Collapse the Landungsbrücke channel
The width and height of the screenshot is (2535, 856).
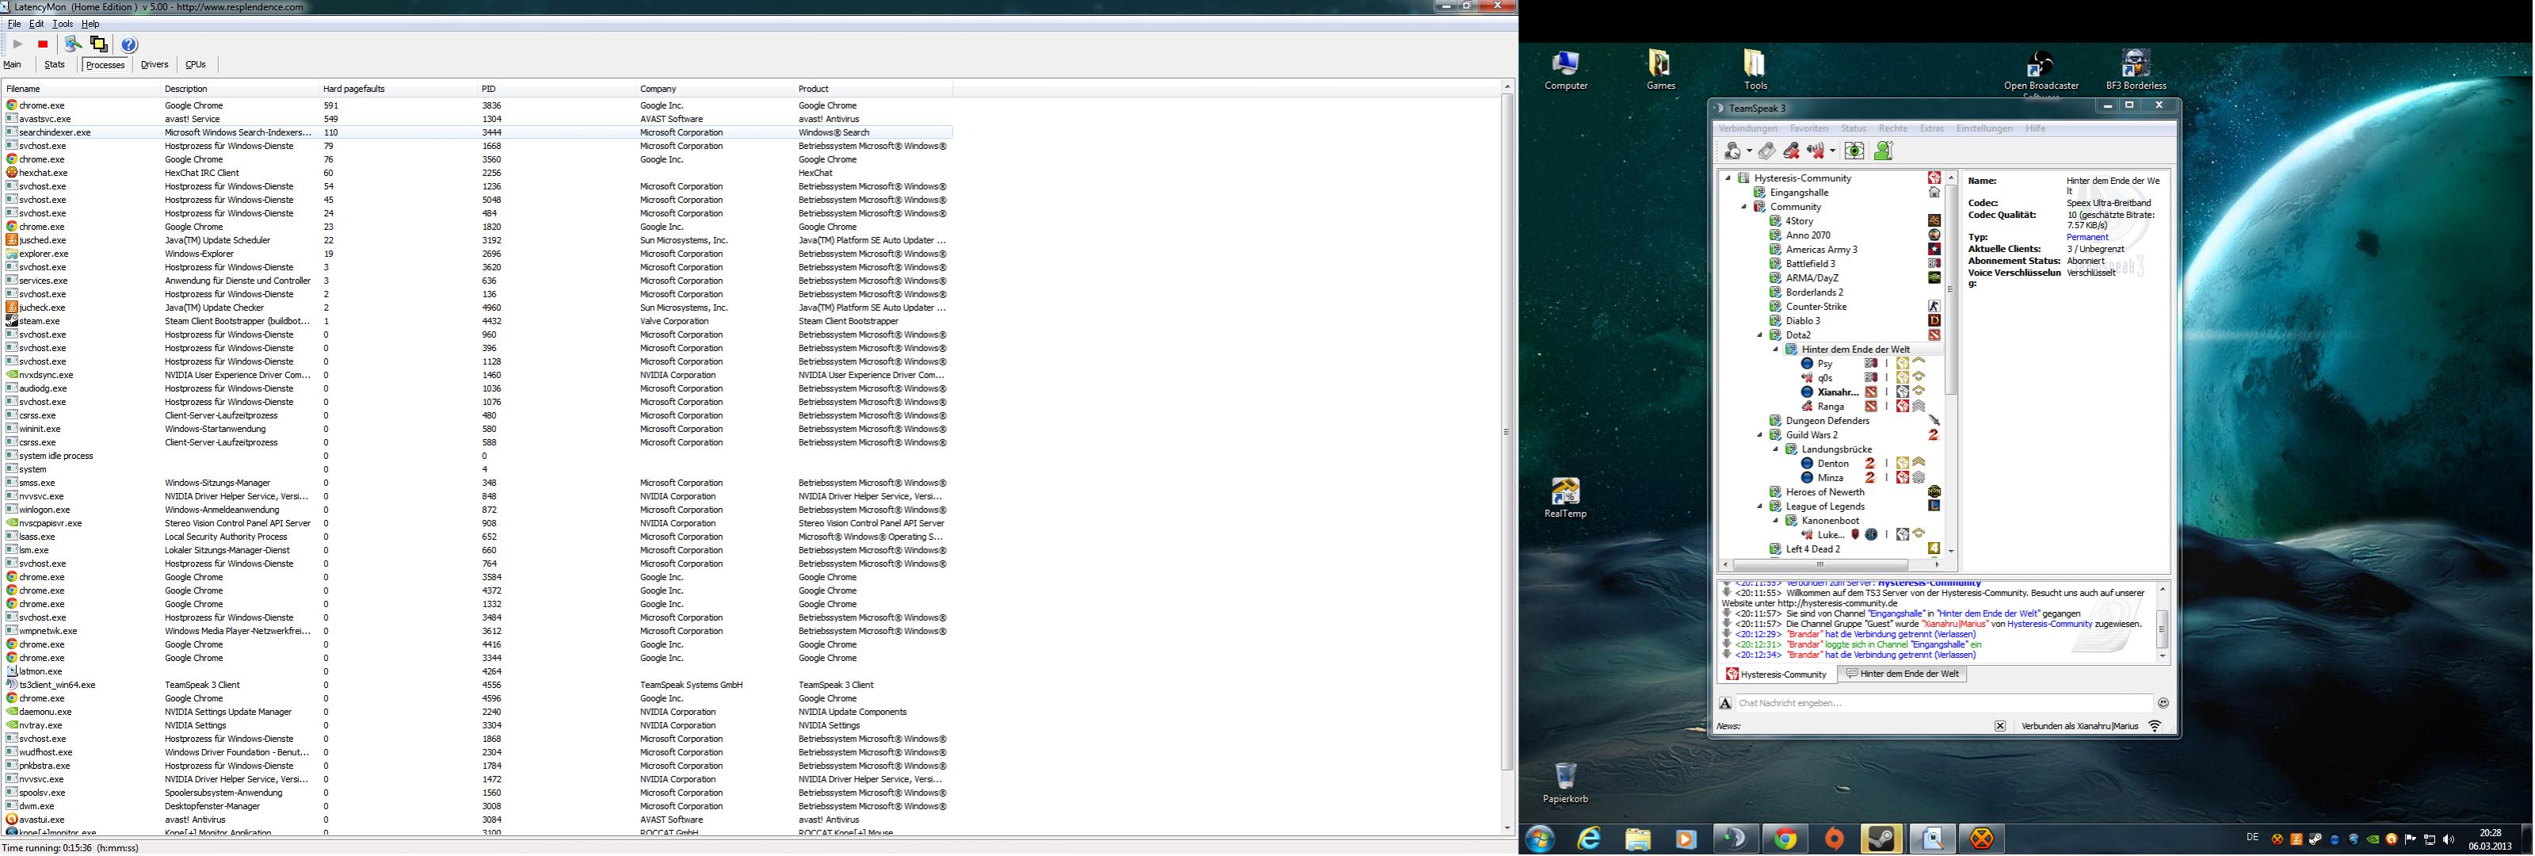pos(1775,449)
